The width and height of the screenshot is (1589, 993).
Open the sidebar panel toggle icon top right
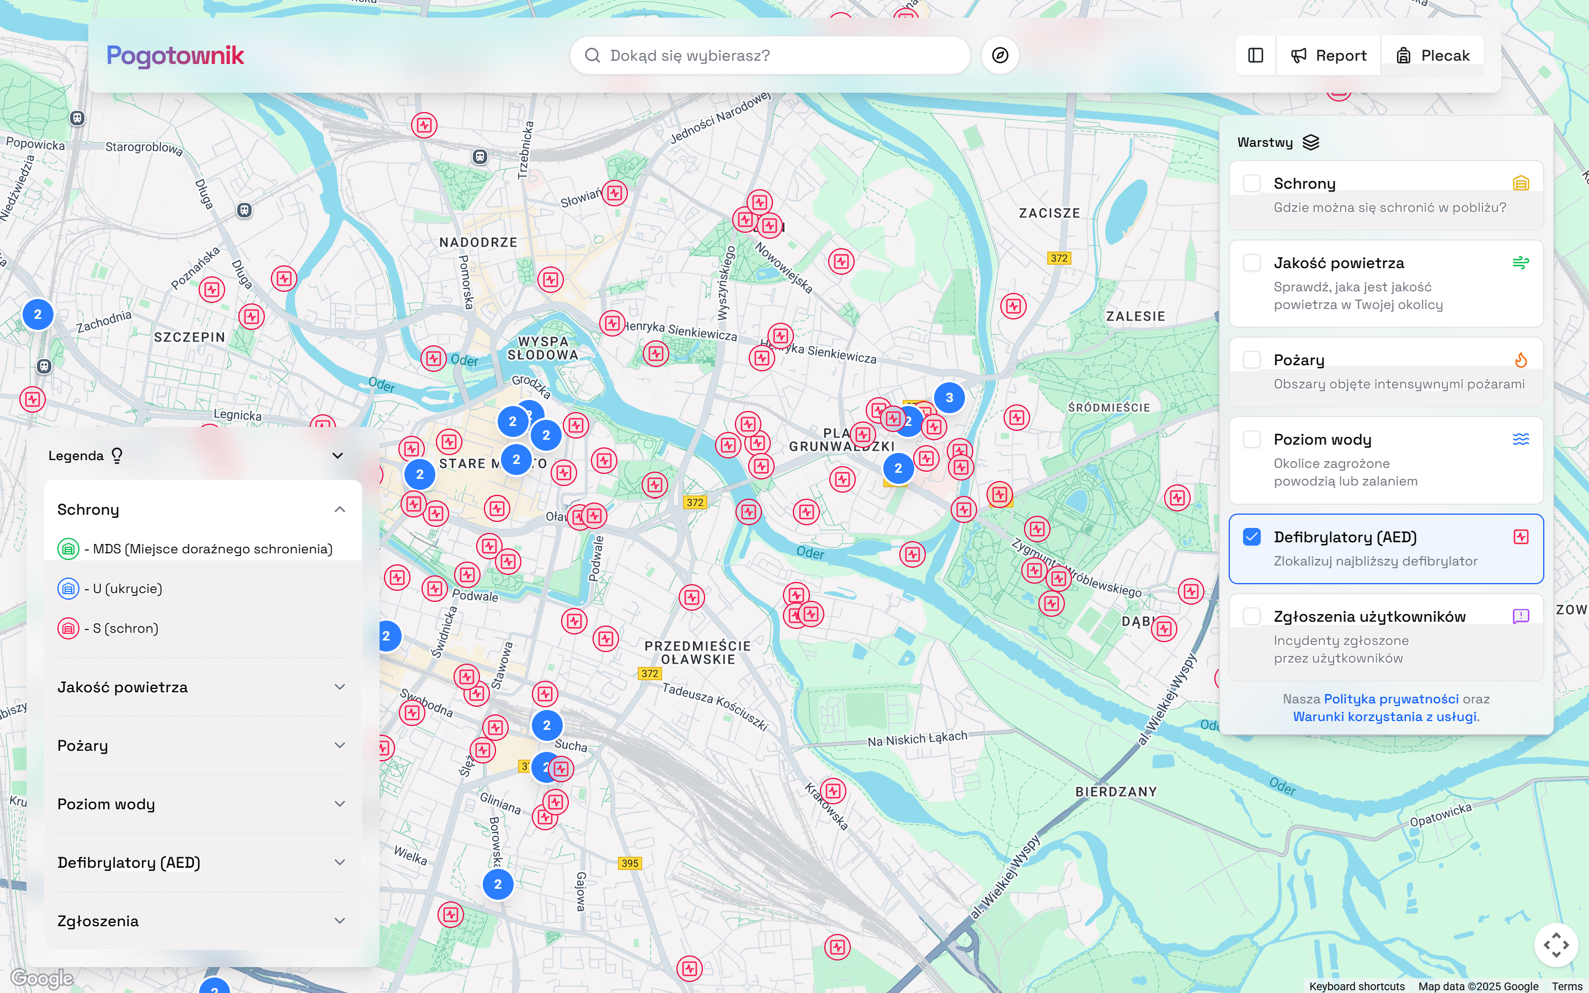point(1255,55)
